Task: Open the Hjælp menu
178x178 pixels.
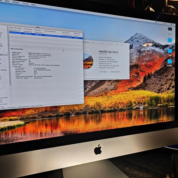Action: (x=33, y=5)
